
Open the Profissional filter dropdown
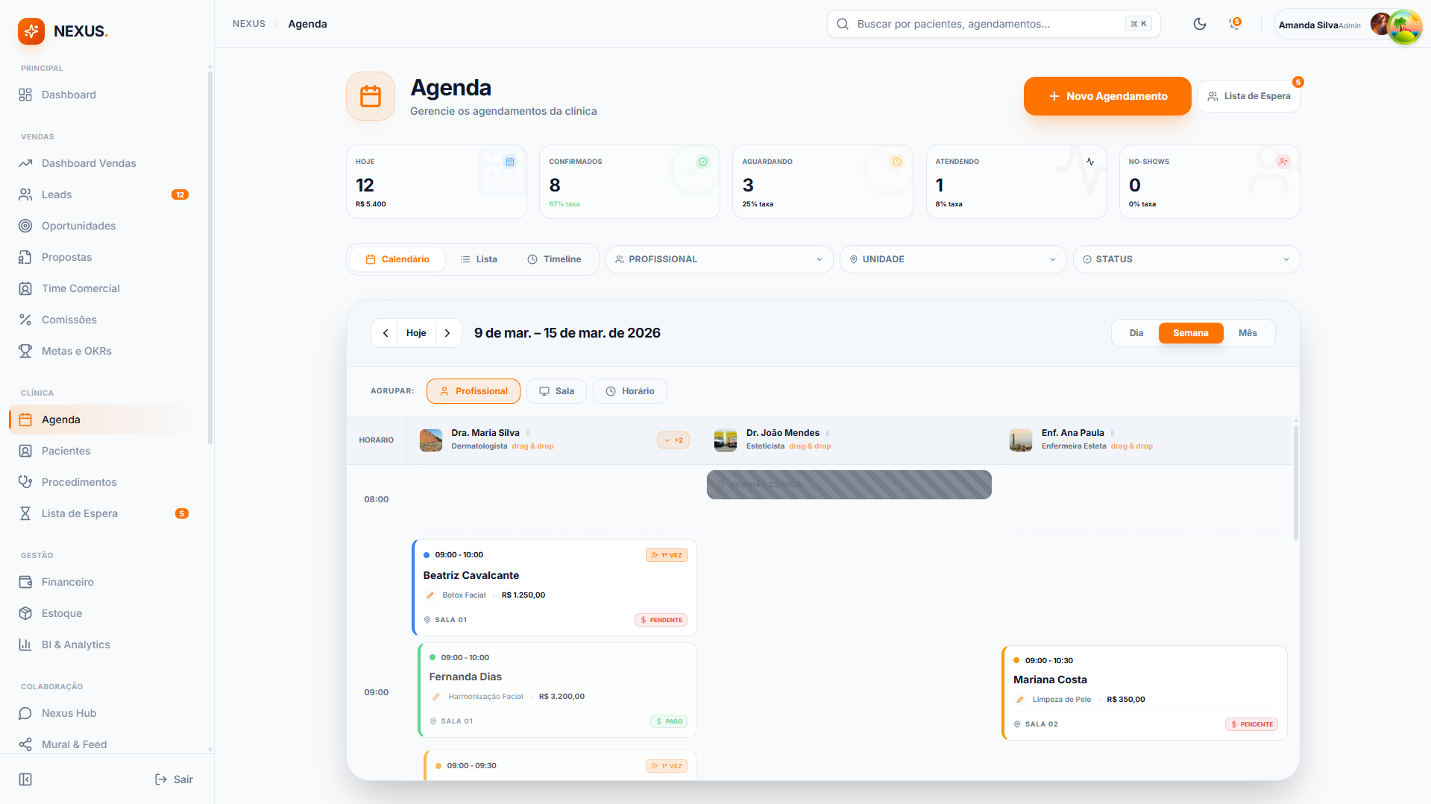pyautogui.click(x=719, y=259)
